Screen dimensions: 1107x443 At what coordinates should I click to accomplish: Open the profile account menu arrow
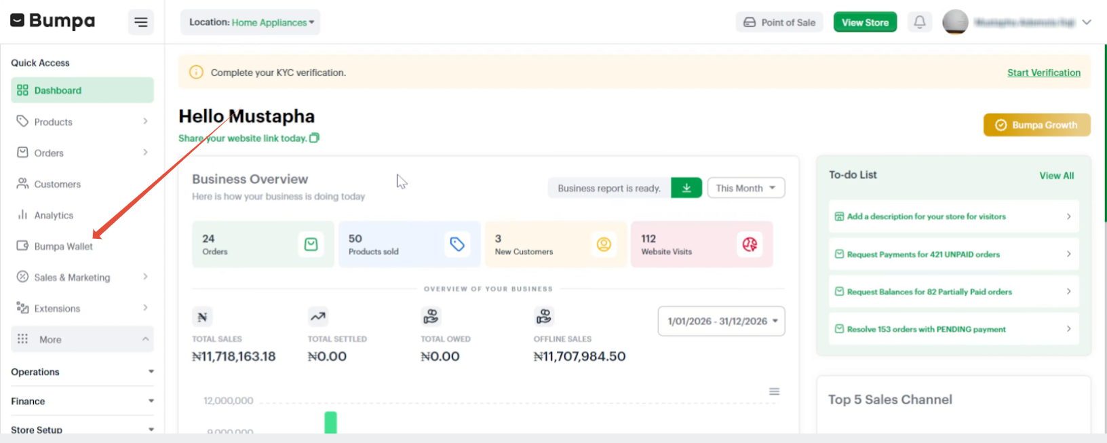(1087, 22)
